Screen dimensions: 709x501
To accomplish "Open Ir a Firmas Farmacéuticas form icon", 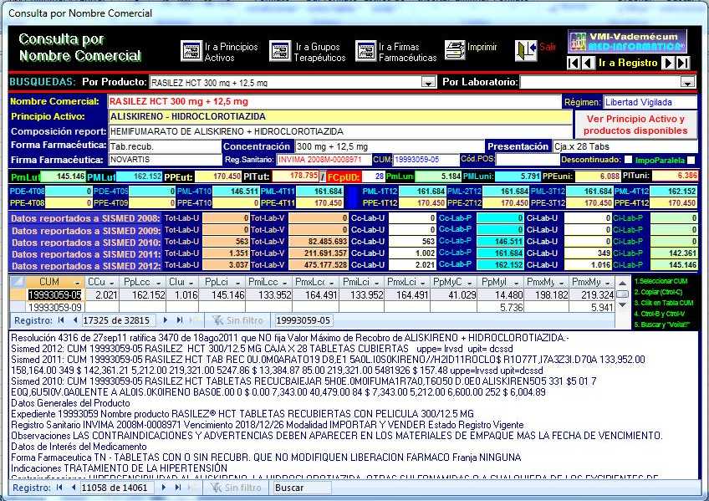I will [x=366, y=51].
